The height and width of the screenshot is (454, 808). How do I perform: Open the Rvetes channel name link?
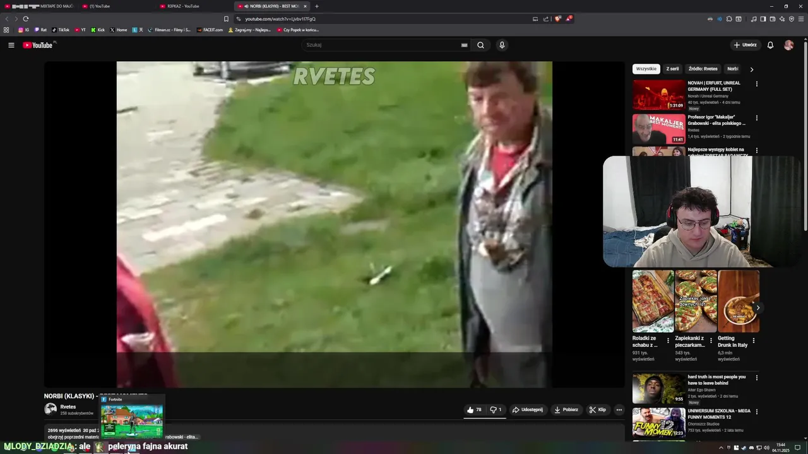(x=68, y=407)
